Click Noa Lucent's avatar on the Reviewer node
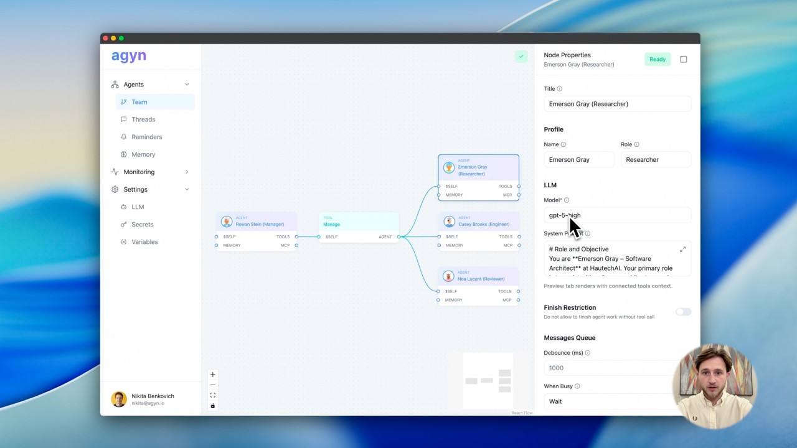Screen dimensions: 797x448 click(x=449, y=276)
